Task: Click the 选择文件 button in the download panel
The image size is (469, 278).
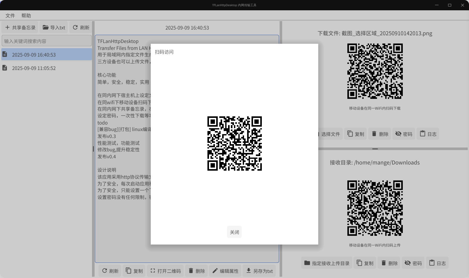Action: click(330, 134)
